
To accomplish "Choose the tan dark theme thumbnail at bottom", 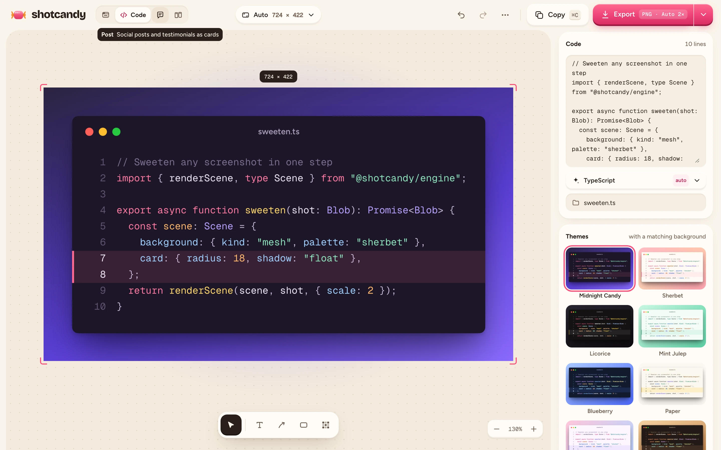I will tap(672, 435).
